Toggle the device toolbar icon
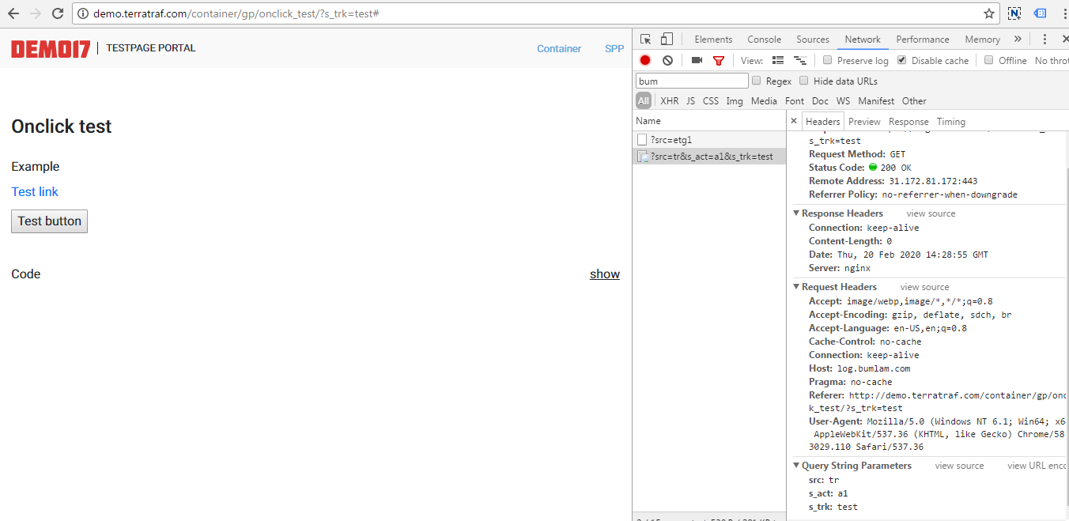This screenshot has width=1069, height=521. [667, 40]
